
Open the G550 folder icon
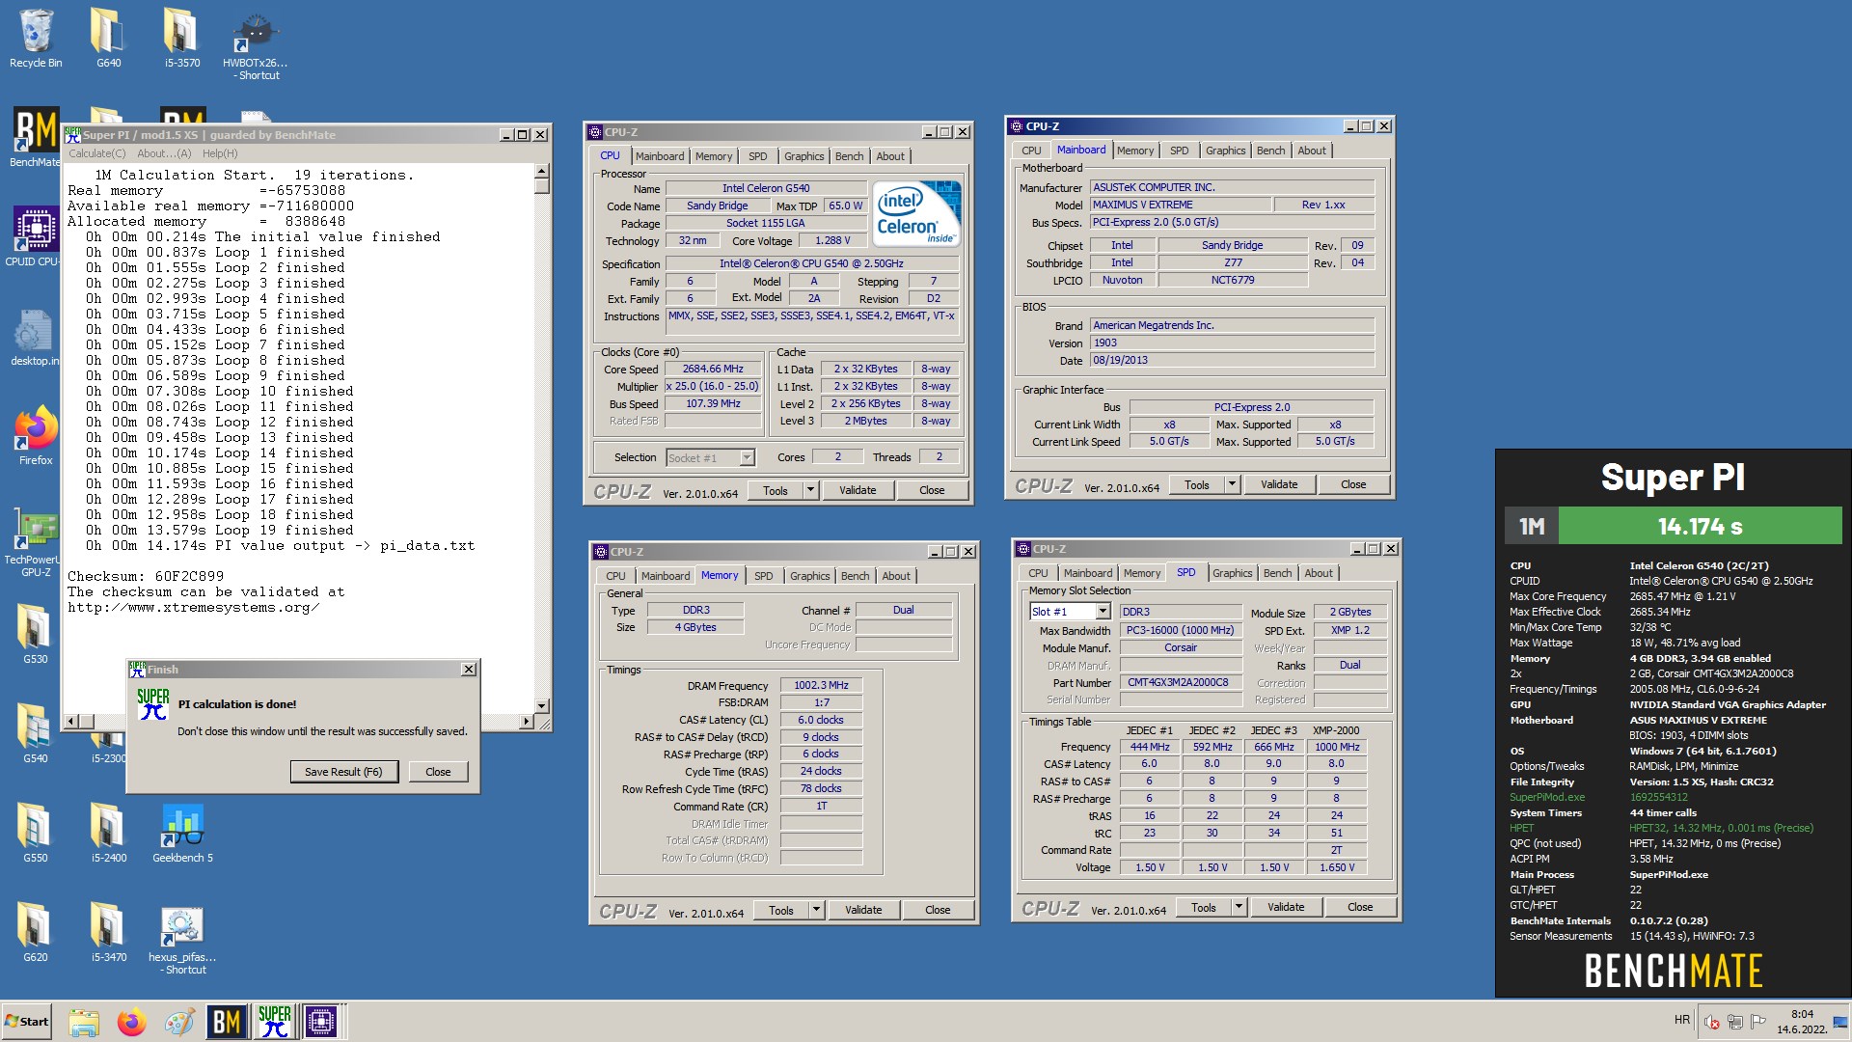pos(36,833)
